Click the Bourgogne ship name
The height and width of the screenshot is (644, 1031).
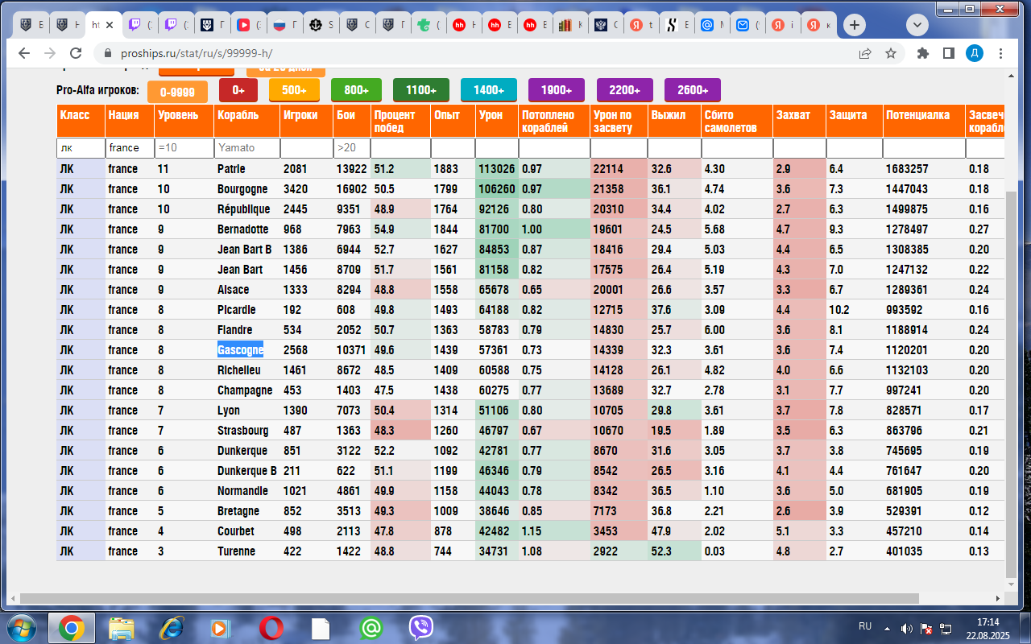pos(242,189)
